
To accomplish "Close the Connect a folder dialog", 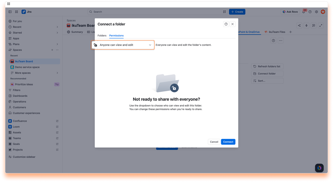I will [233, 24].
